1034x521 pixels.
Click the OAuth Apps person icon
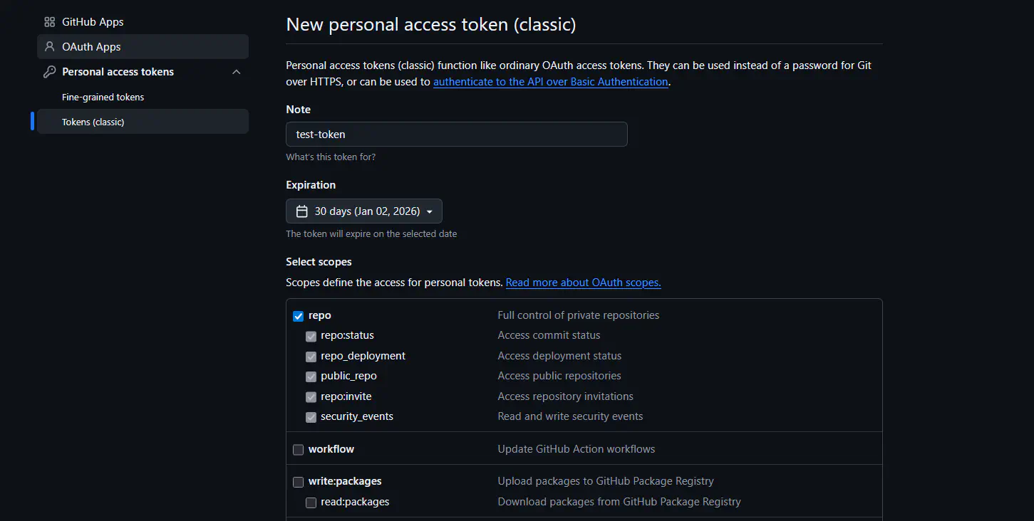click(49, 47)
